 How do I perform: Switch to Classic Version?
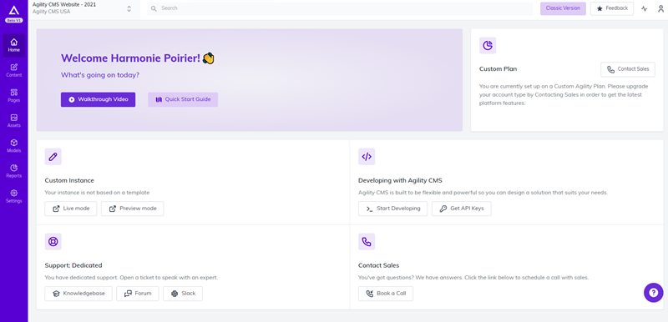tap(563, 8)
